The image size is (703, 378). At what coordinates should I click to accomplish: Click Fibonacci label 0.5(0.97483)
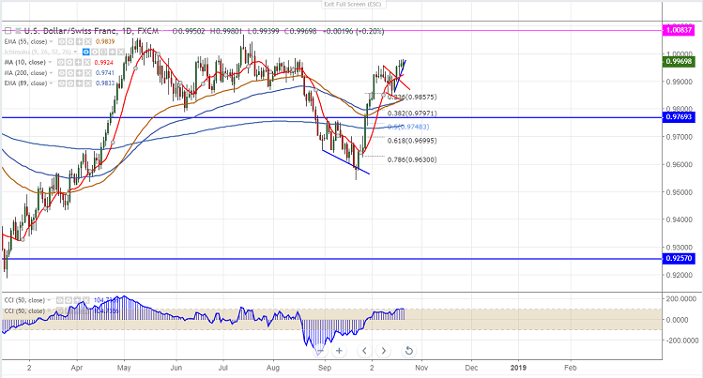[x=408, y=128]
